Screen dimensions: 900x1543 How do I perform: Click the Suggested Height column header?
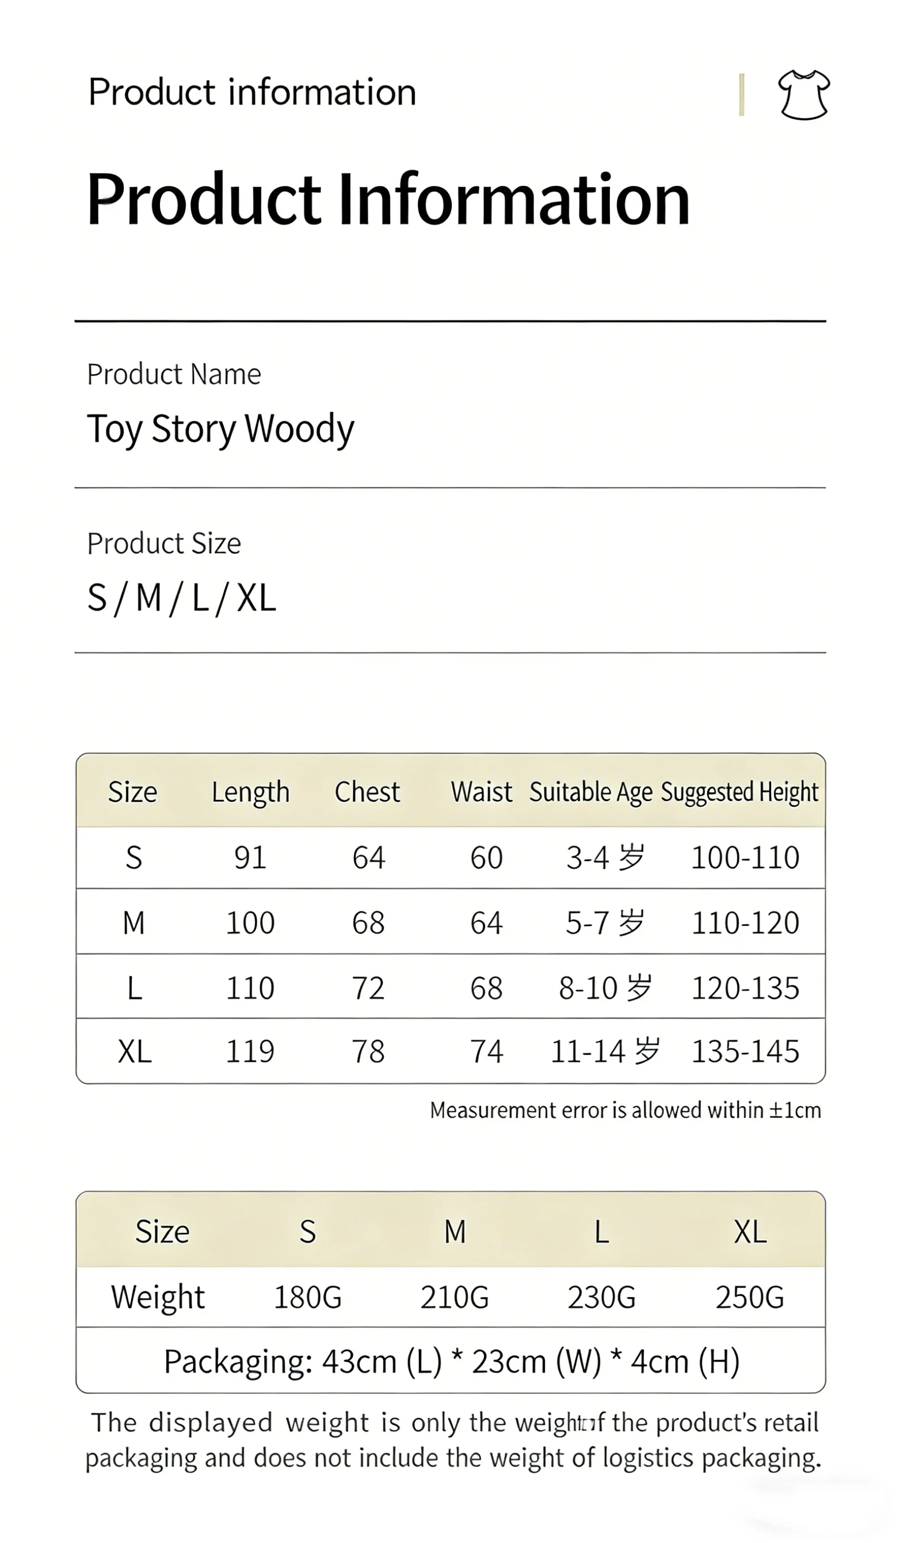coord(739,793)
